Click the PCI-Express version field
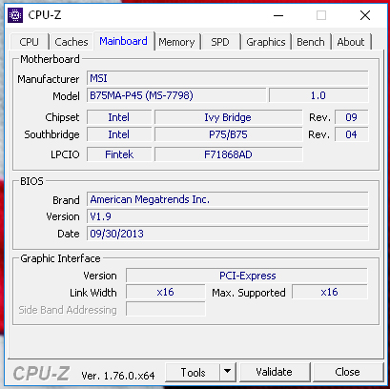The image size is (390, 389). [247, 276]
